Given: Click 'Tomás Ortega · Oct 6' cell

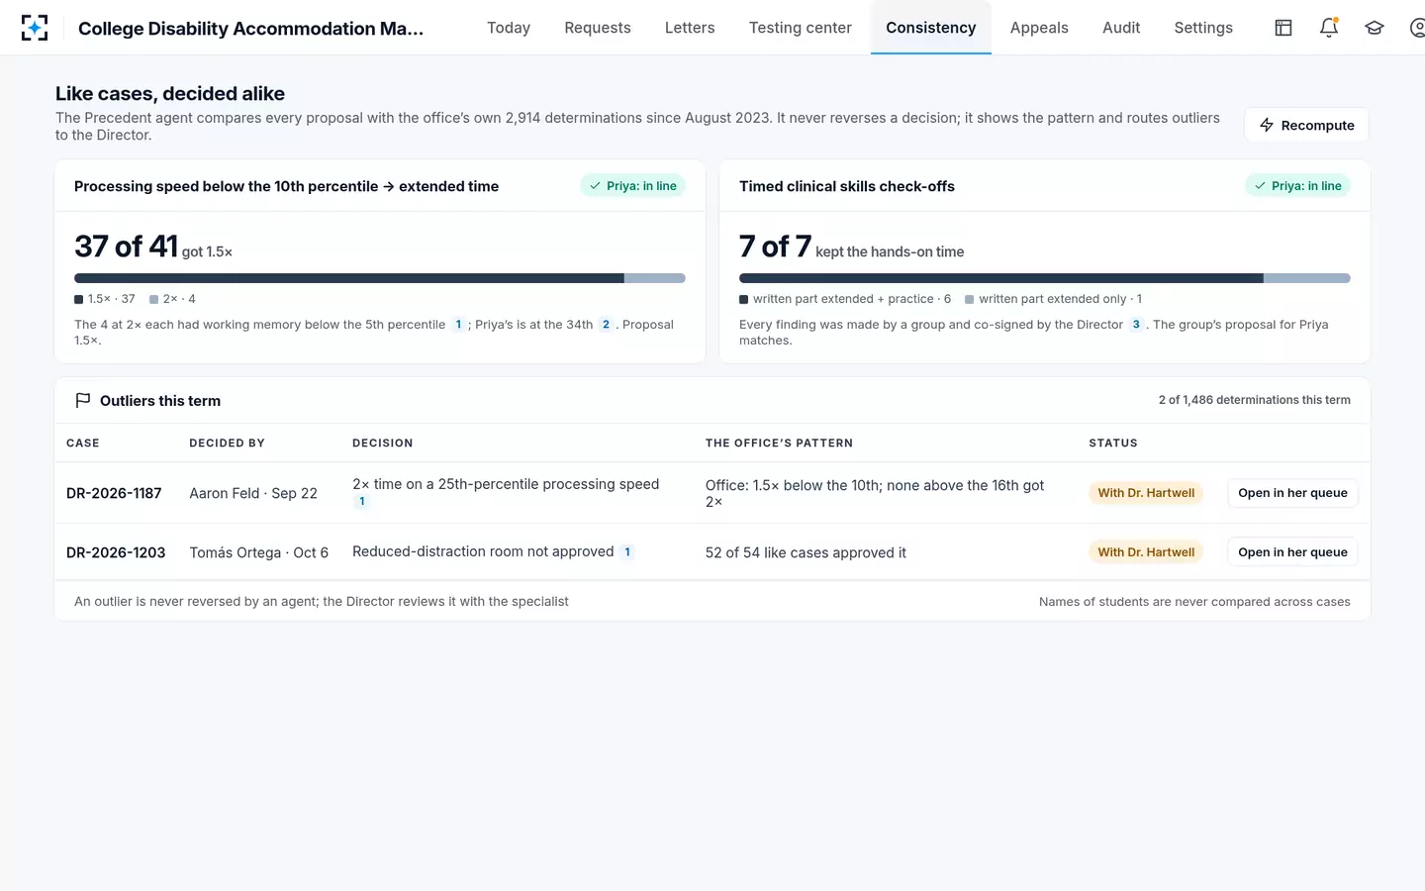Looking at the screenshot, I should pyautogui.click(x=259, y=552).
